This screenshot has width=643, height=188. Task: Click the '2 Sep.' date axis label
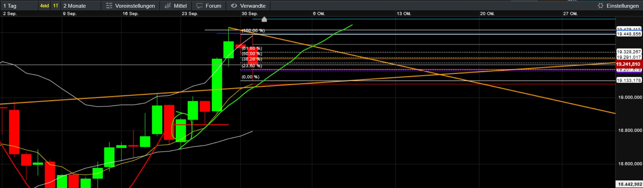(x=10, y=14)
